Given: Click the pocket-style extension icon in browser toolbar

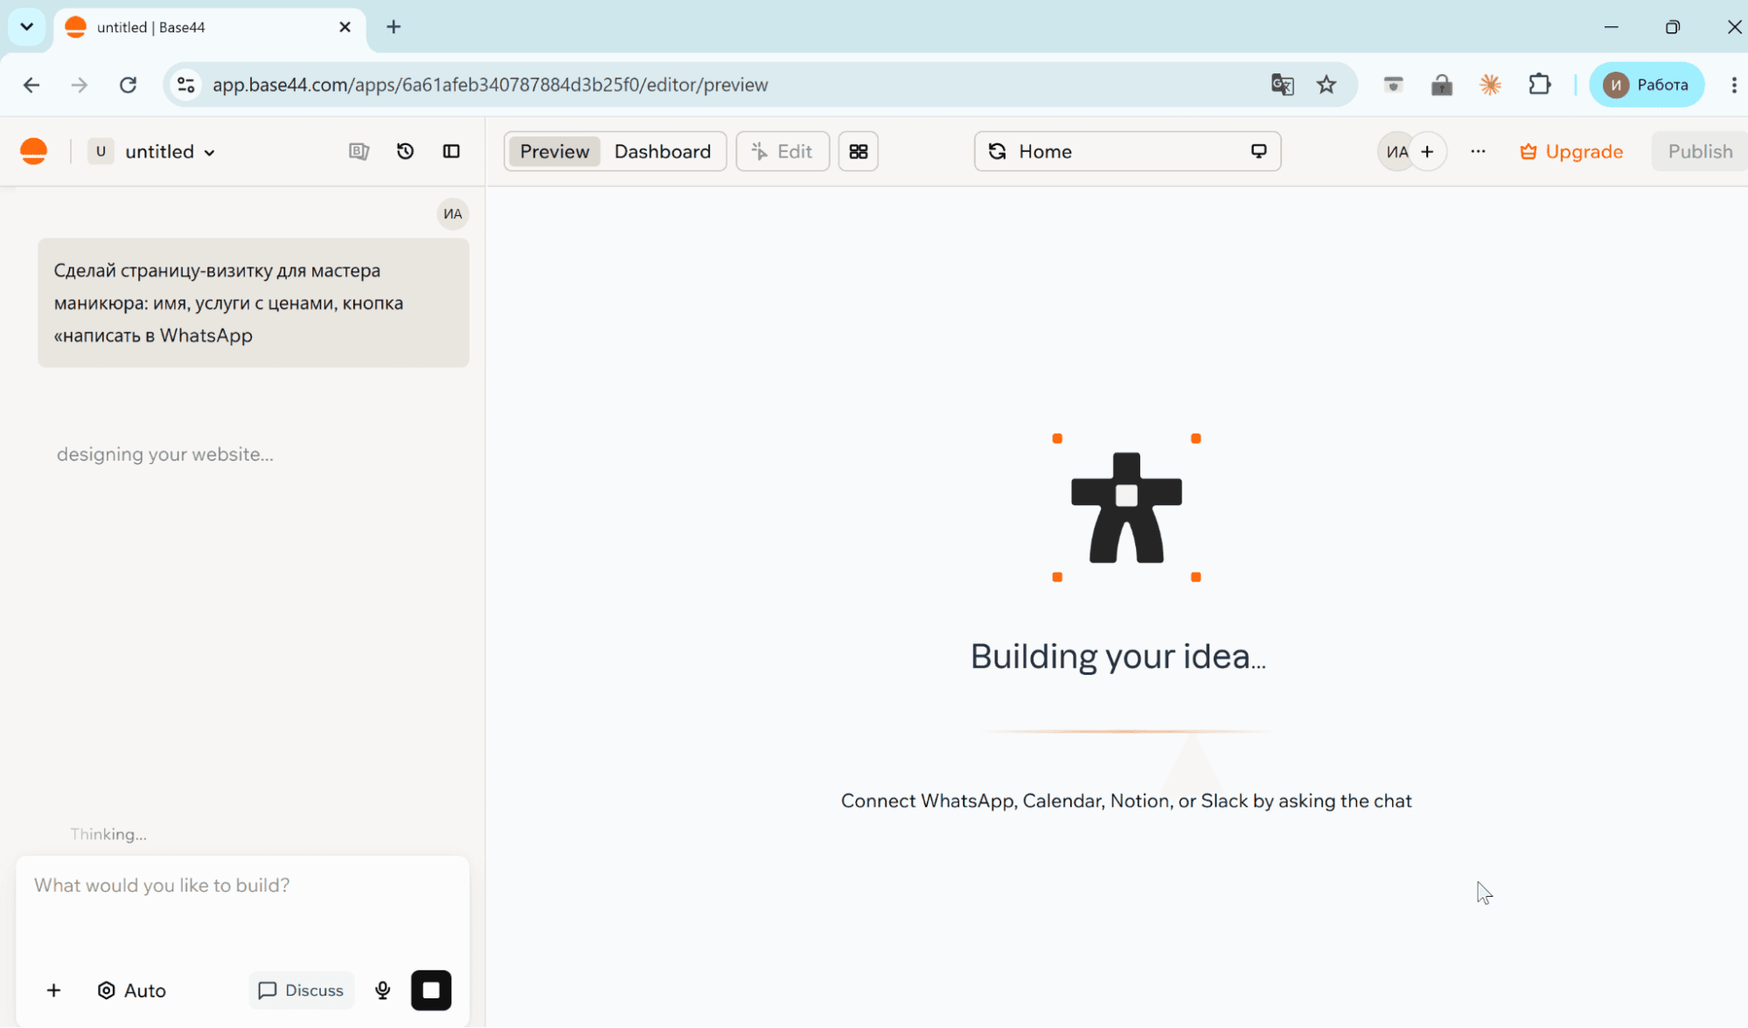Looking at the screenshot, I should [x=1393, y=85].
